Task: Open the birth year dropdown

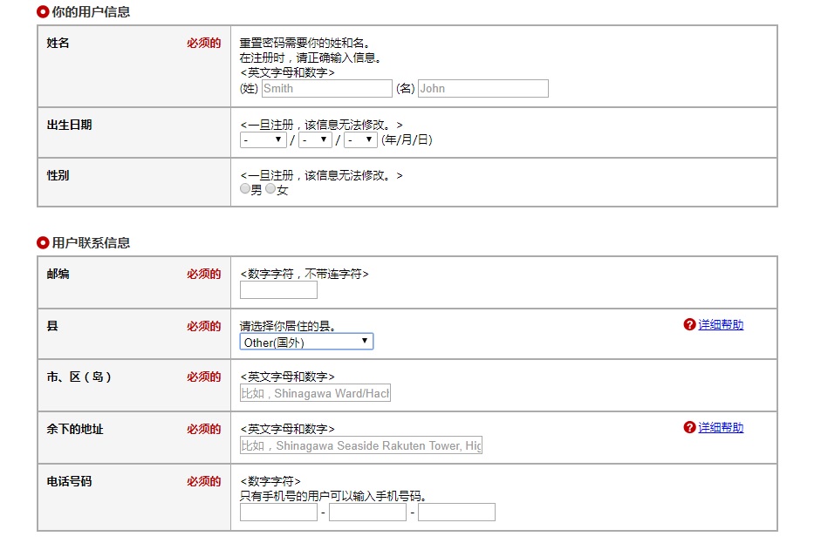Action: [263, 139]
